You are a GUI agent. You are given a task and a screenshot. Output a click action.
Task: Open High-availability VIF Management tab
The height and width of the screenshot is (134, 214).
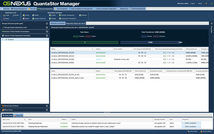[x=81, y=9]
